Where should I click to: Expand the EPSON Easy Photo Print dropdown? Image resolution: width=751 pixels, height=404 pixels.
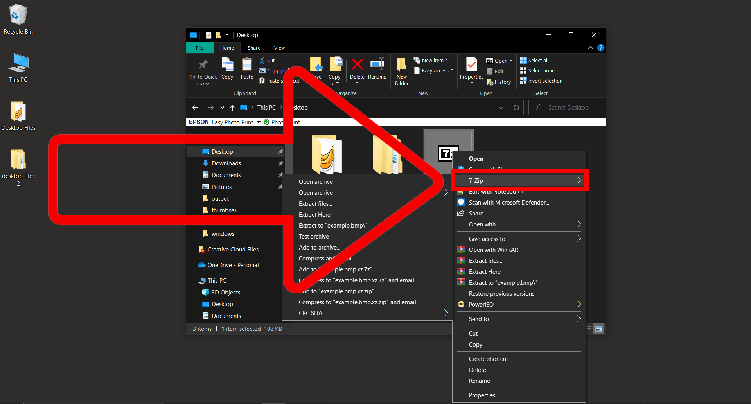(258, 122)
